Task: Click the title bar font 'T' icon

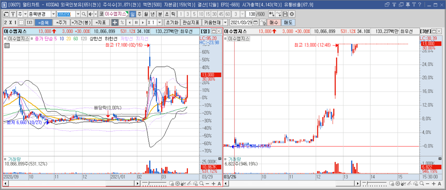Action: (x=414, y=4)
